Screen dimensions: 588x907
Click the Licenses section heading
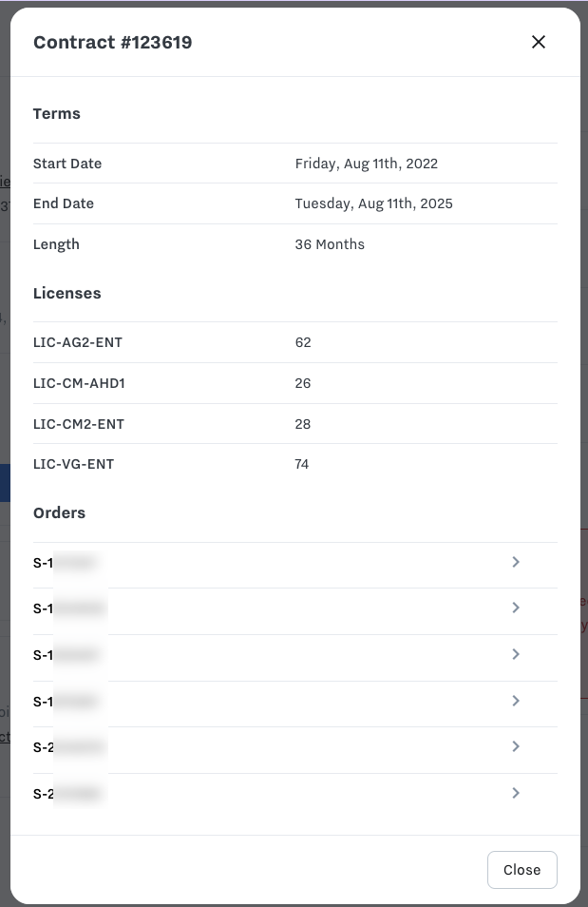point(66,293)
